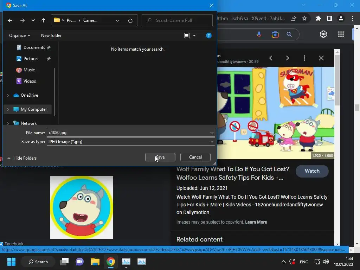Open Chat app on taskbar

tap(80, 262)
